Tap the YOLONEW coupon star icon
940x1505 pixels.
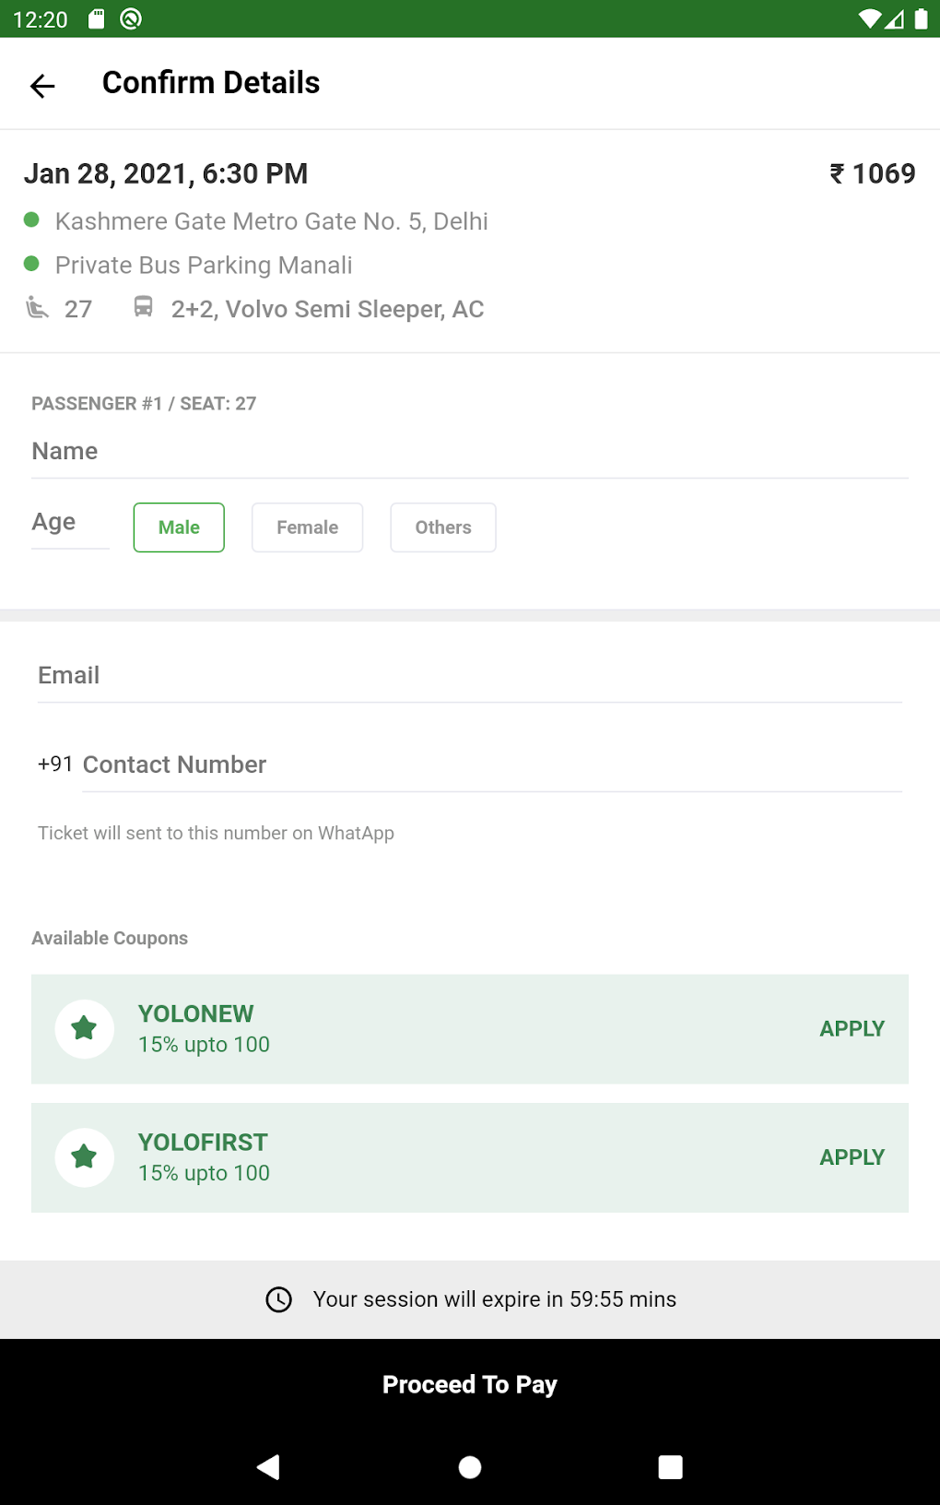(x=84, y=1028)
